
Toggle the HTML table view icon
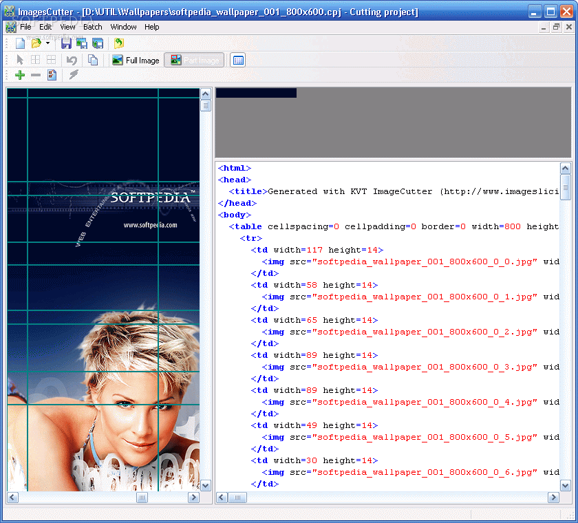pos(238,60)
